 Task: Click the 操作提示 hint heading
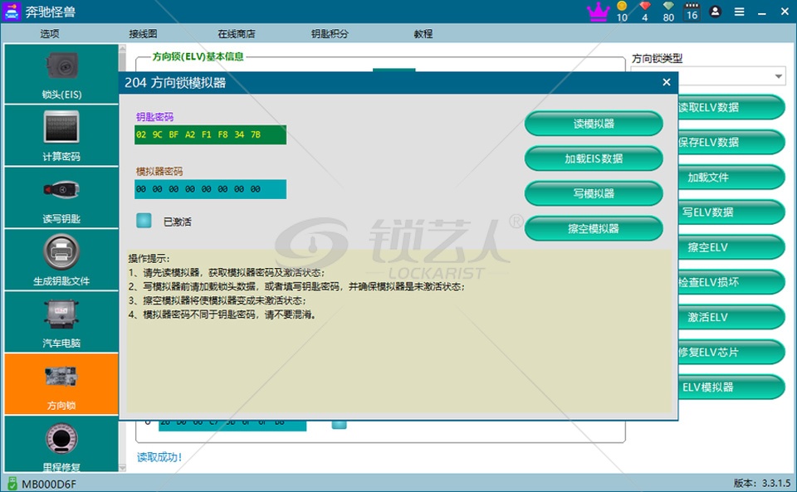coord(149,258)
